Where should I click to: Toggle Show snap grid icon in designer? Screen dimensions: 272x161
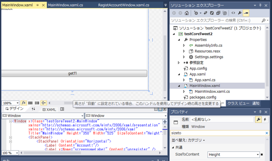click(30, 103)
